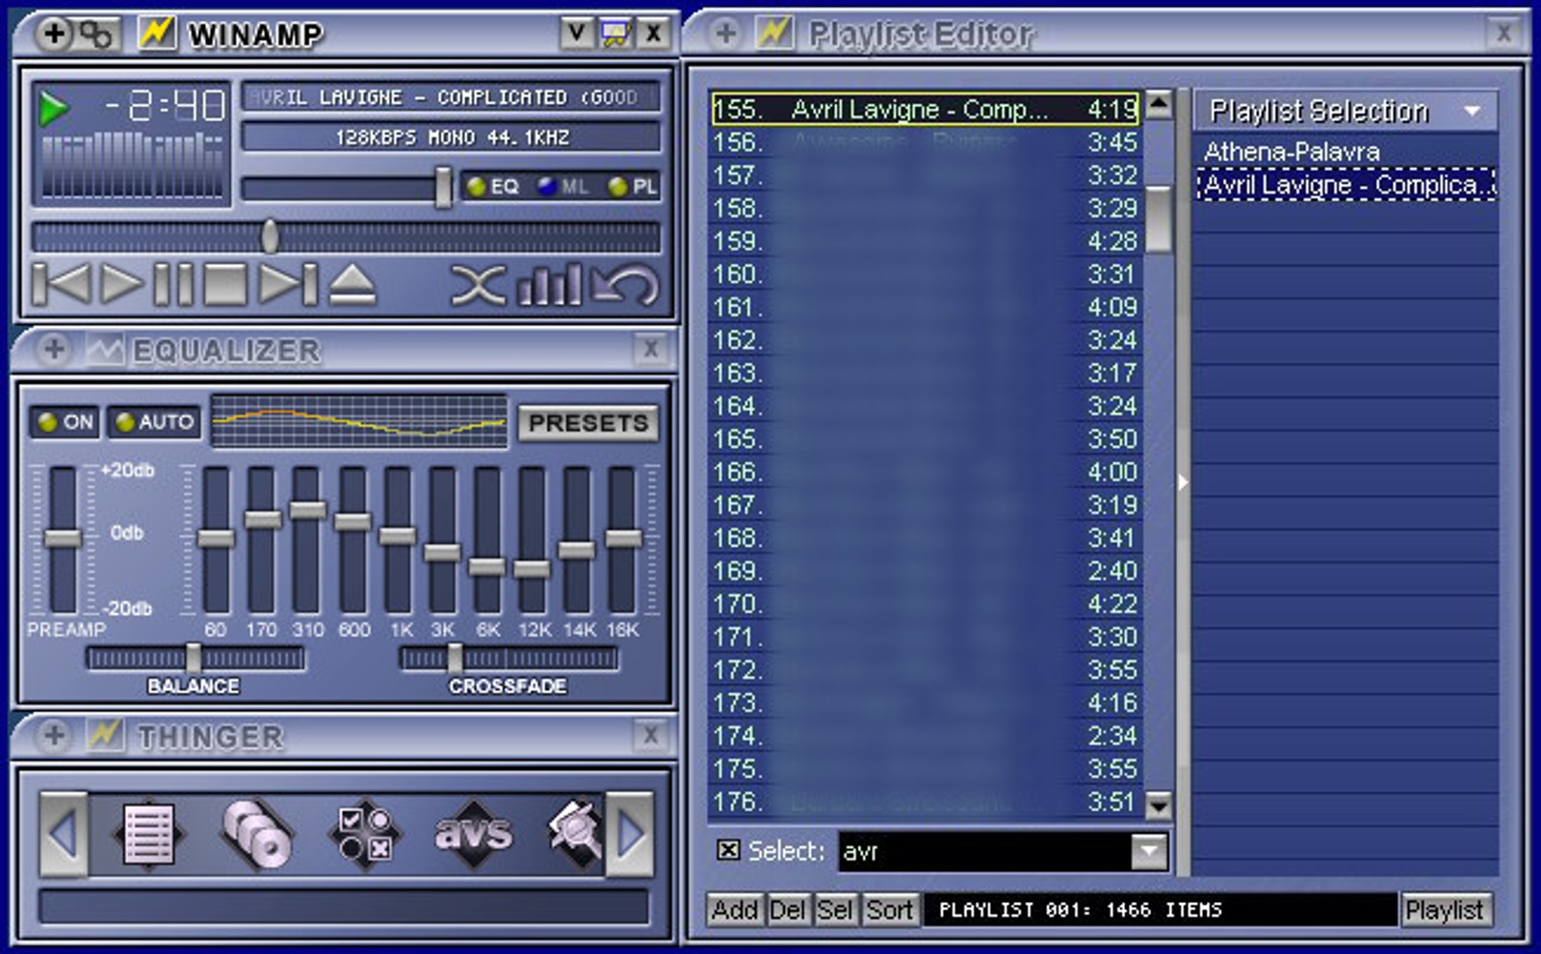Open the Playlist Selection dropdown
1541x954 pixels.
[1473, 111]
